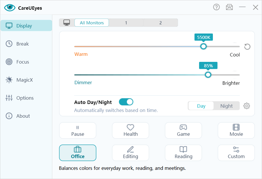Click the 'Balances colors for everyday work' description
The height and width of the screenshot is (179, 262).
pos(122,168)
